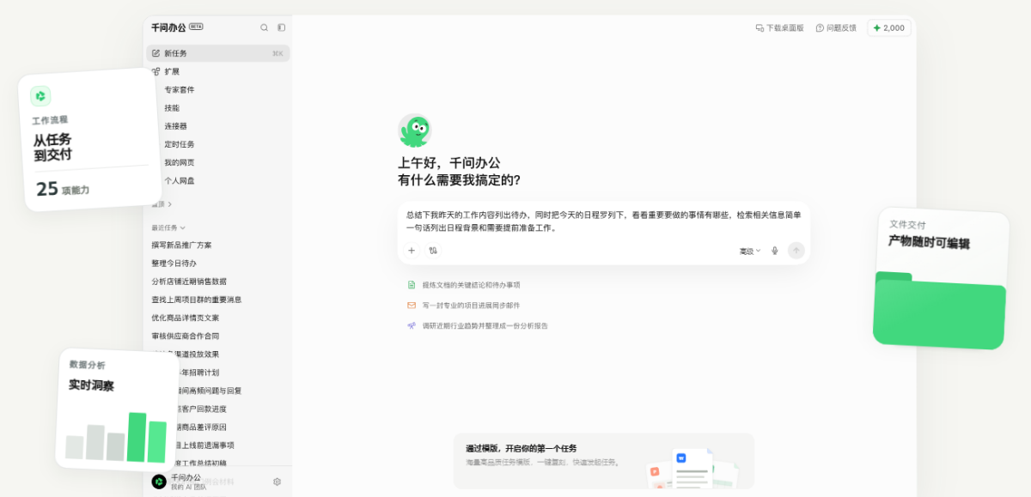Click 通过模版，开启你的第一个任务 banner
Screen dimensions: 1031x497
coord(603,461)
